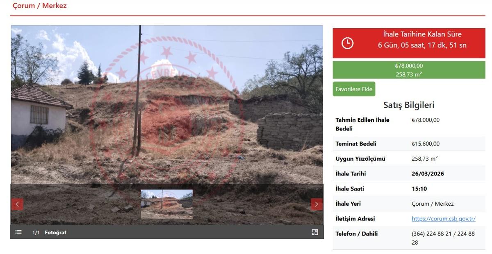Click the remaining time countdown text
Screen dimensions: 492x254
click(x=422, y=45)
